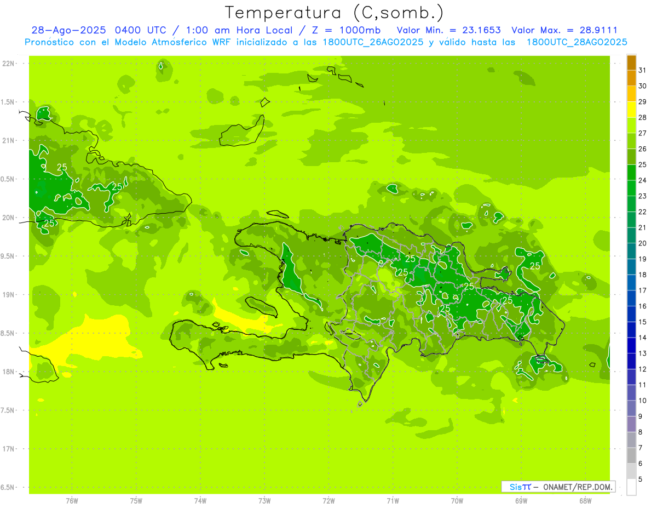
Task: Click the color bar label "28"
Action: (x=643, y=117)
